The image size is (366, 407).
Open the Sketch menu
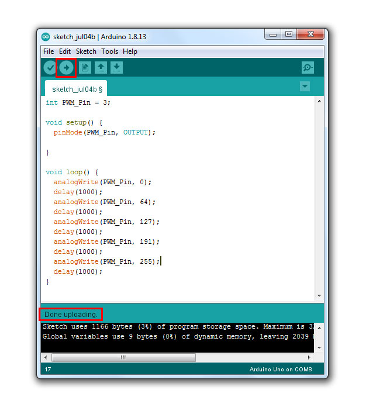[86, 51]
